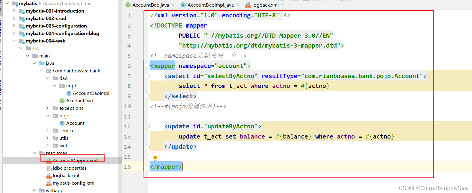Click the jdbc.properties file icon
Screen dimensions: 472x193
tap(49, 168)
